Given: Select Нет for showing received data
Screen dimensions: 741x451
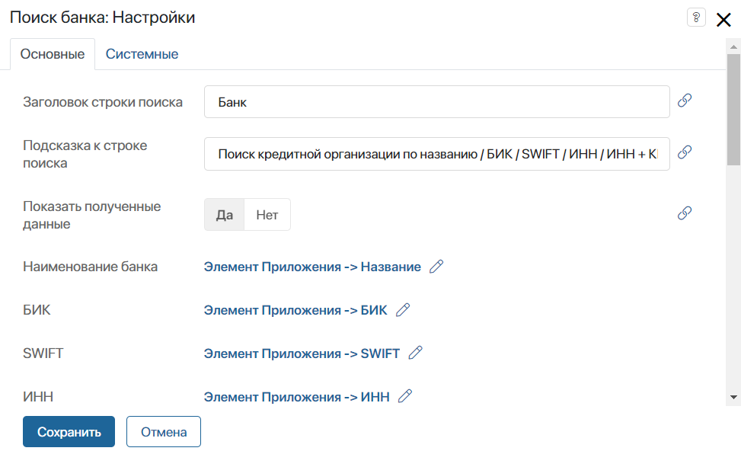Looking at the screenshot, I should coord(267,215).
